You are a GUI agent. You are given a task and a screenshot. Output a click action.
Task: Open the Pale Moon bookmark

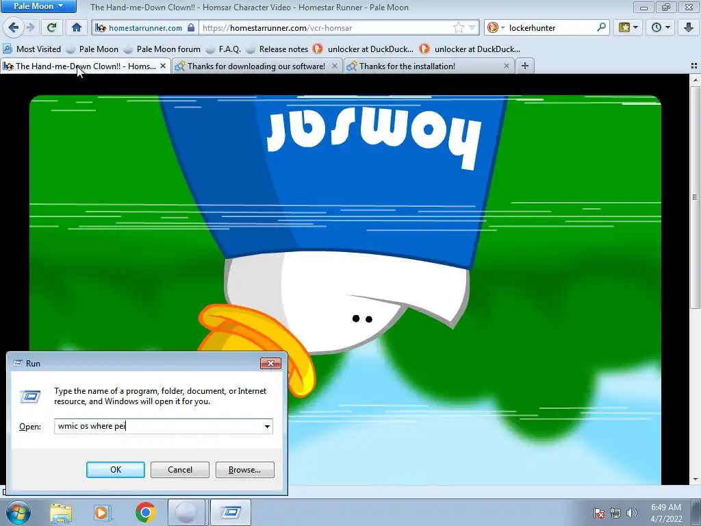coord(92,49)
